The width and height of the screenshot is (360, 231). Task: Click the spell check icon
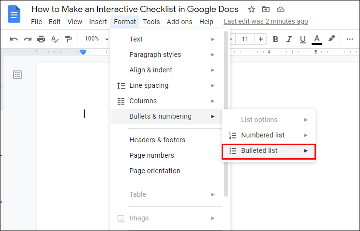(x=55, y=39)
